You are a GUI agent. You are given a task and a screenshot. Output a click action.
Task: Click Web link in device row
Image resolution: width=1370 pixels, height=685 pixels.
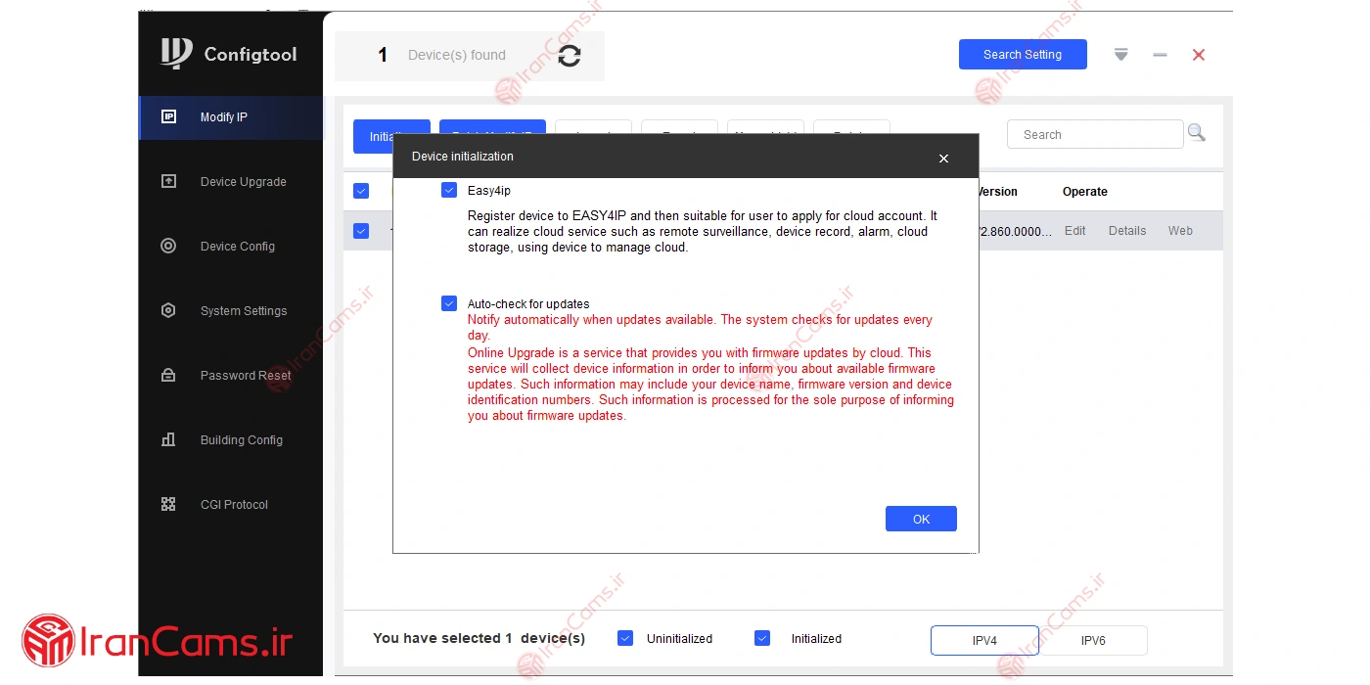[x=1180, y=231]
